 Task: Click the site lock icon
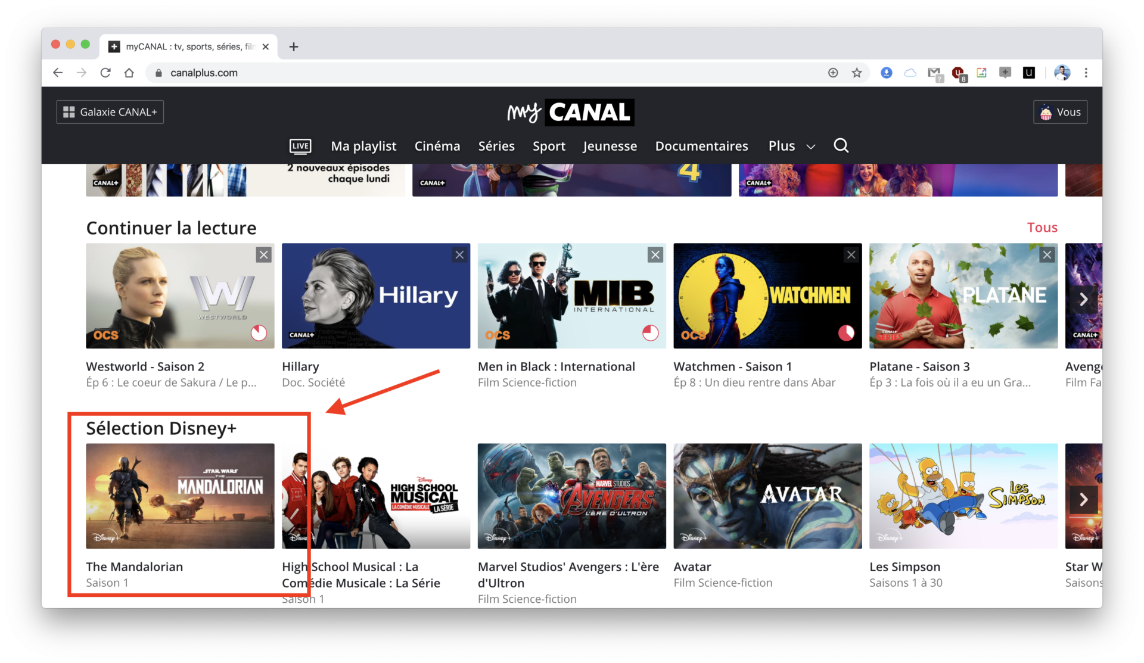[x=158, y=73]
